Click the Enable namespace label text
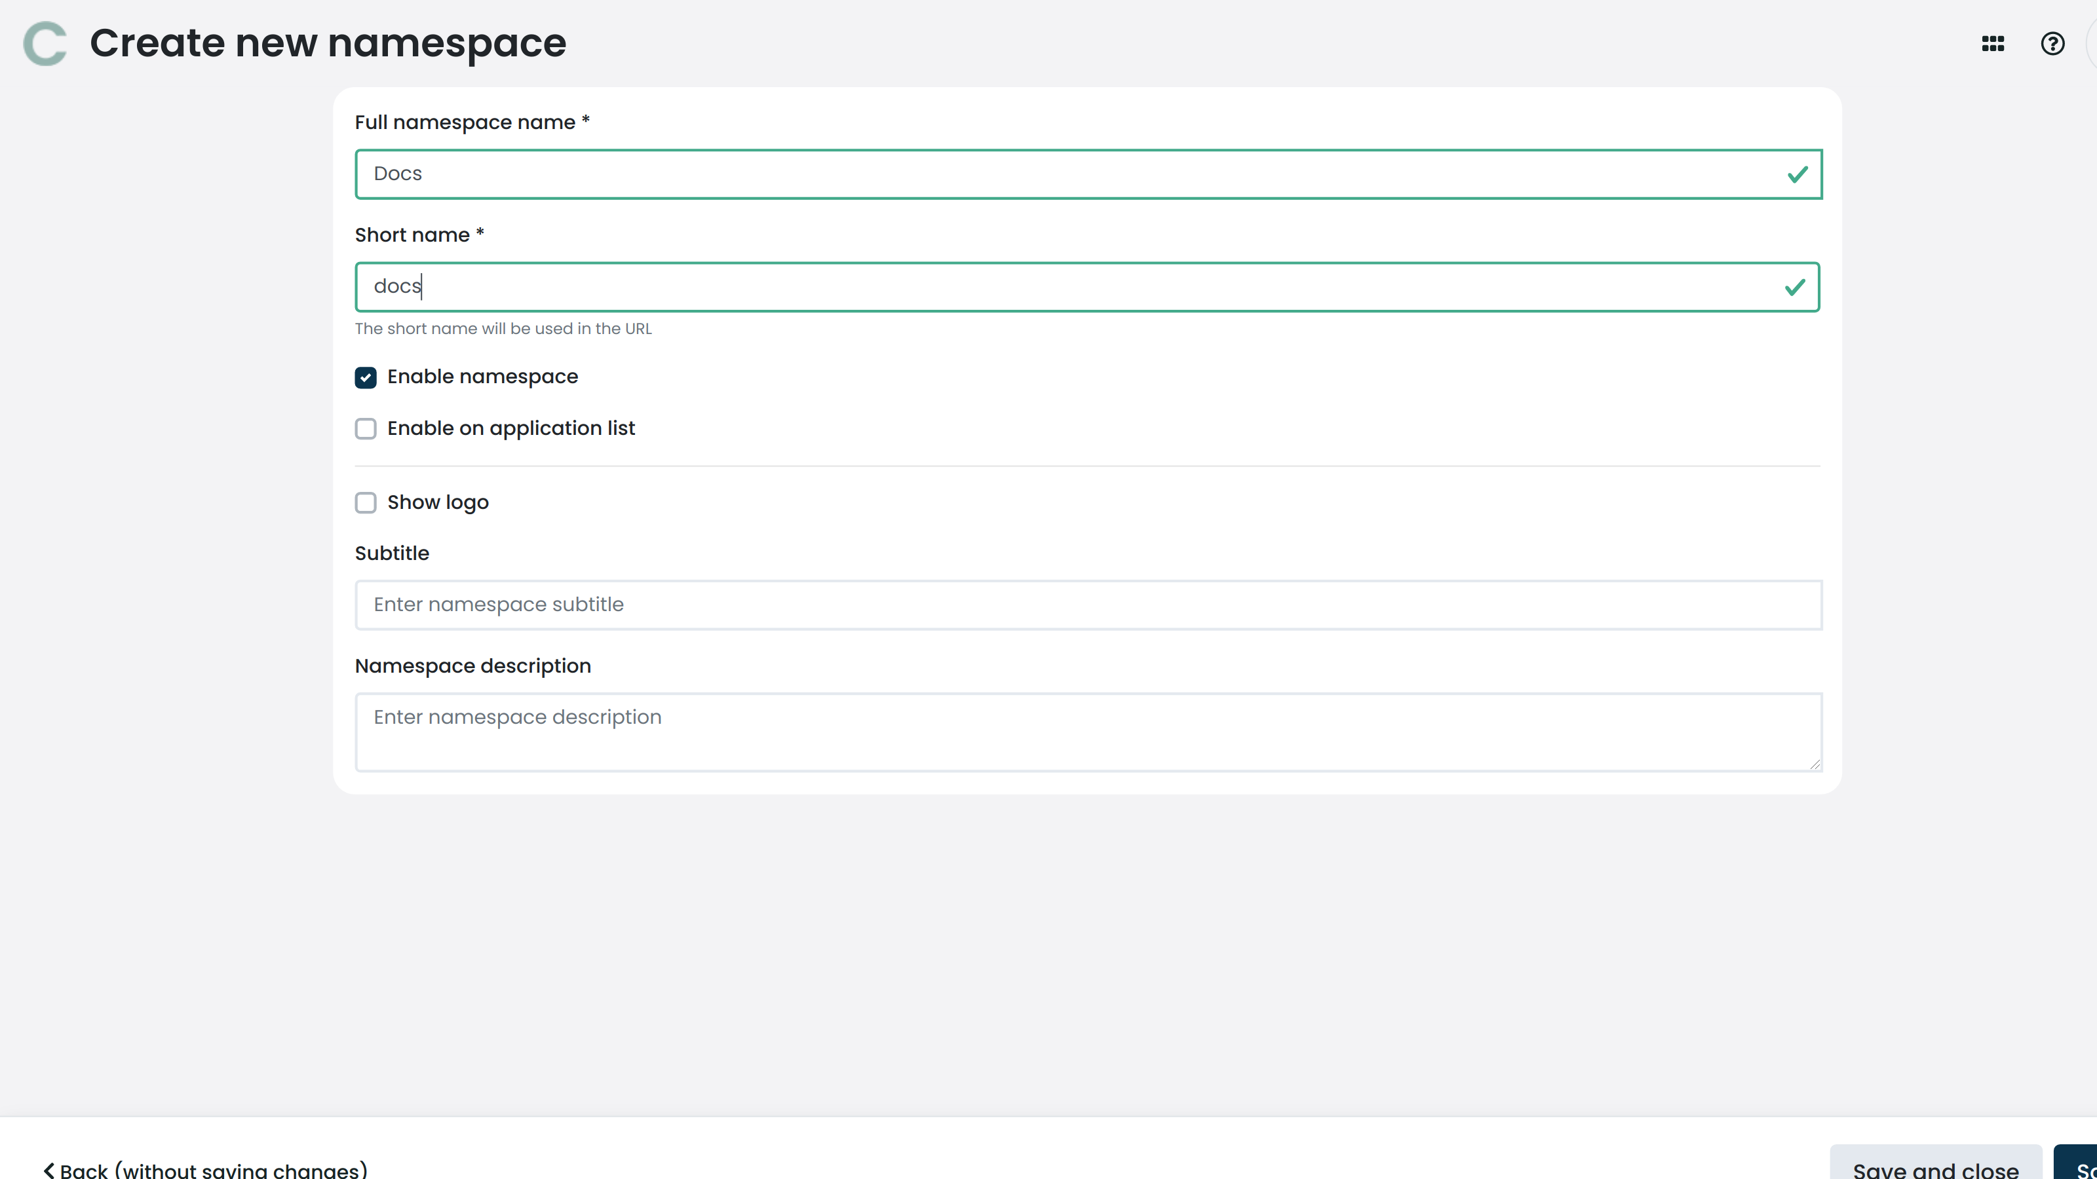This screenshot has width=2097, height=1179. pyautogui.click(x=482, y=376)
